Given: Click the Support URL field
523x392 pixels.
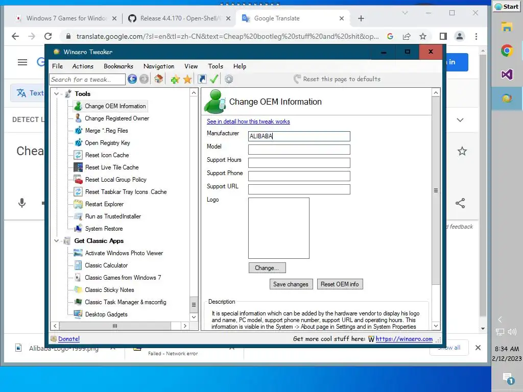Looking at the screenshot, I should tap(299, 189).
